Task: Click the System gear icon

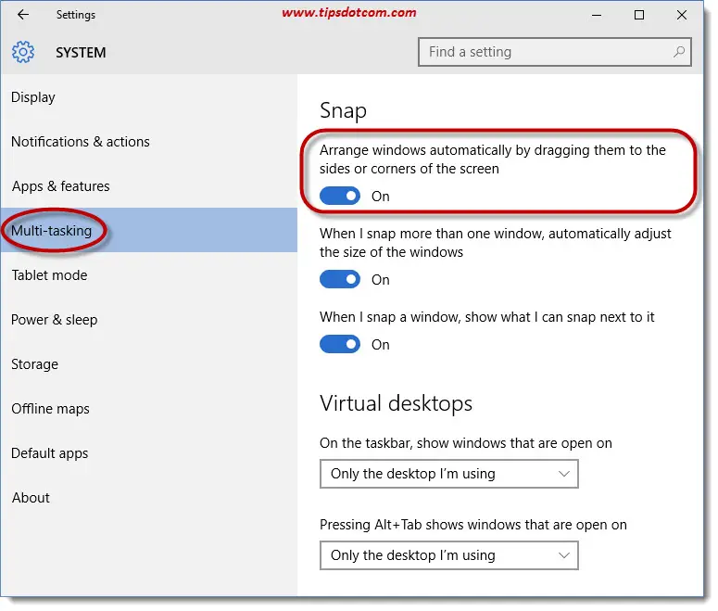Action: (x=23, y=52)
